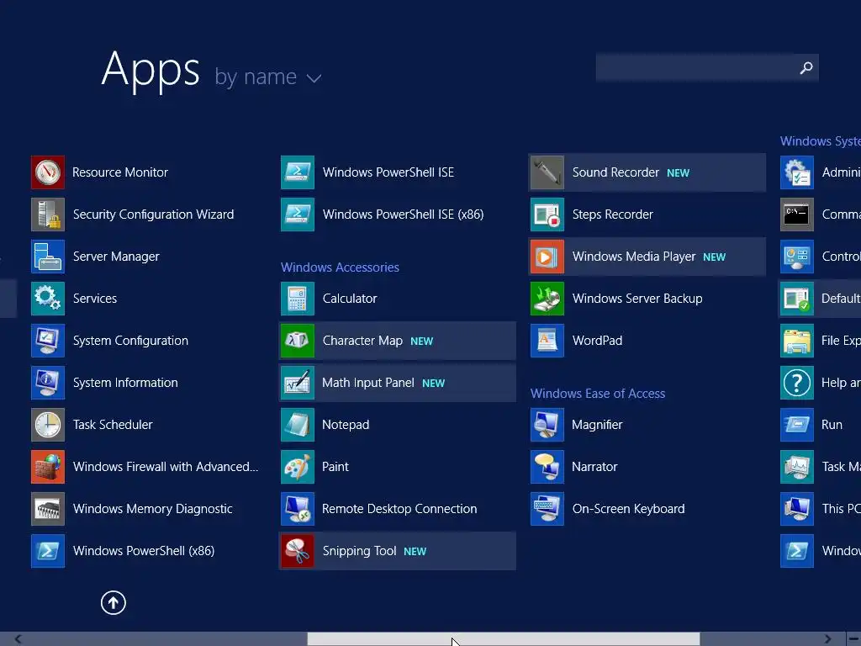Open Magnifier icon

pyautogui.click(x=547, y=425)
